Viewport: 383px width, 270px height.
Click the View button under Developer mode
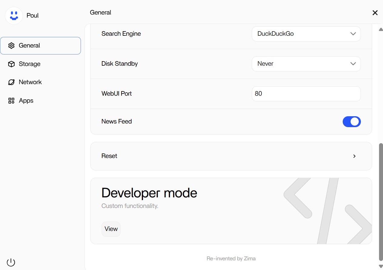111,229
